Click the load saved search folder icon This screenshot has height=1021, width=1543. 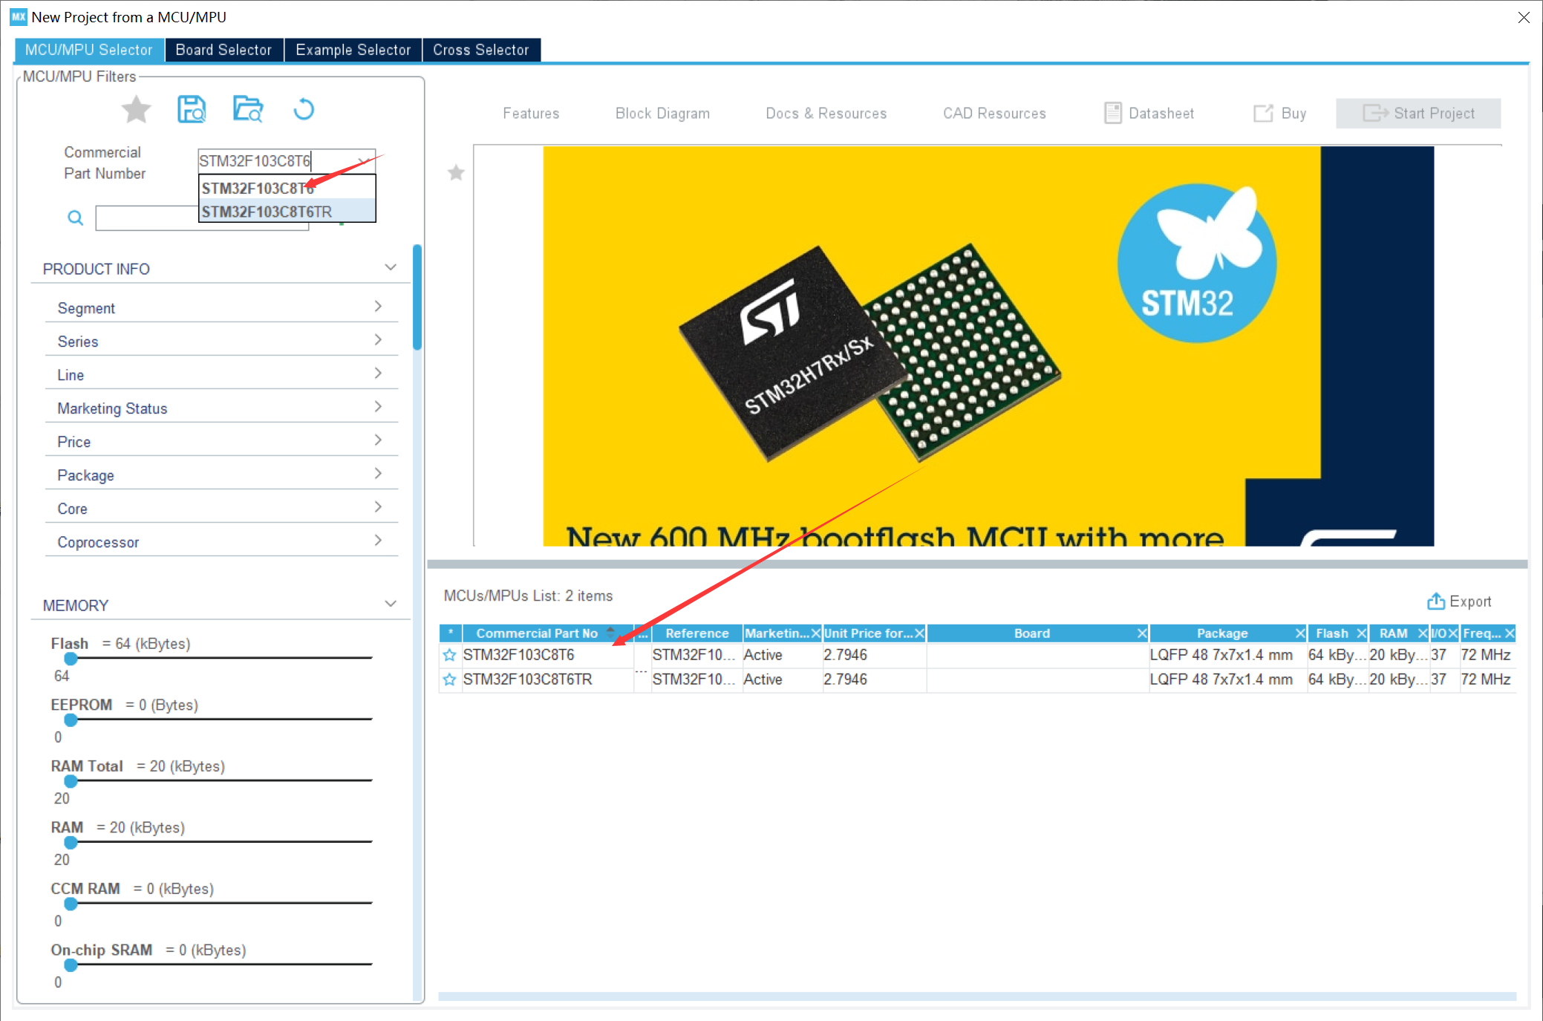point(248,110)
